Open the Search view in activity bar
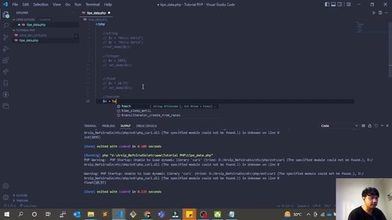Image resolution: width=392 pixels, height=220 pixels. (x=6, y=26)
